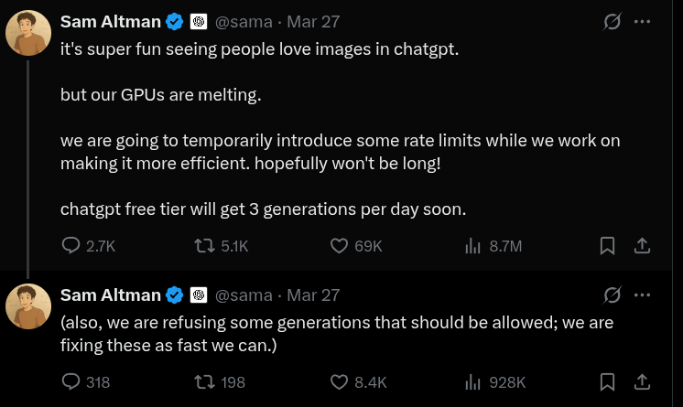Click the OpenAI affiliation badge on first tweet
The image size is (683, 407).
click(198, 22)
